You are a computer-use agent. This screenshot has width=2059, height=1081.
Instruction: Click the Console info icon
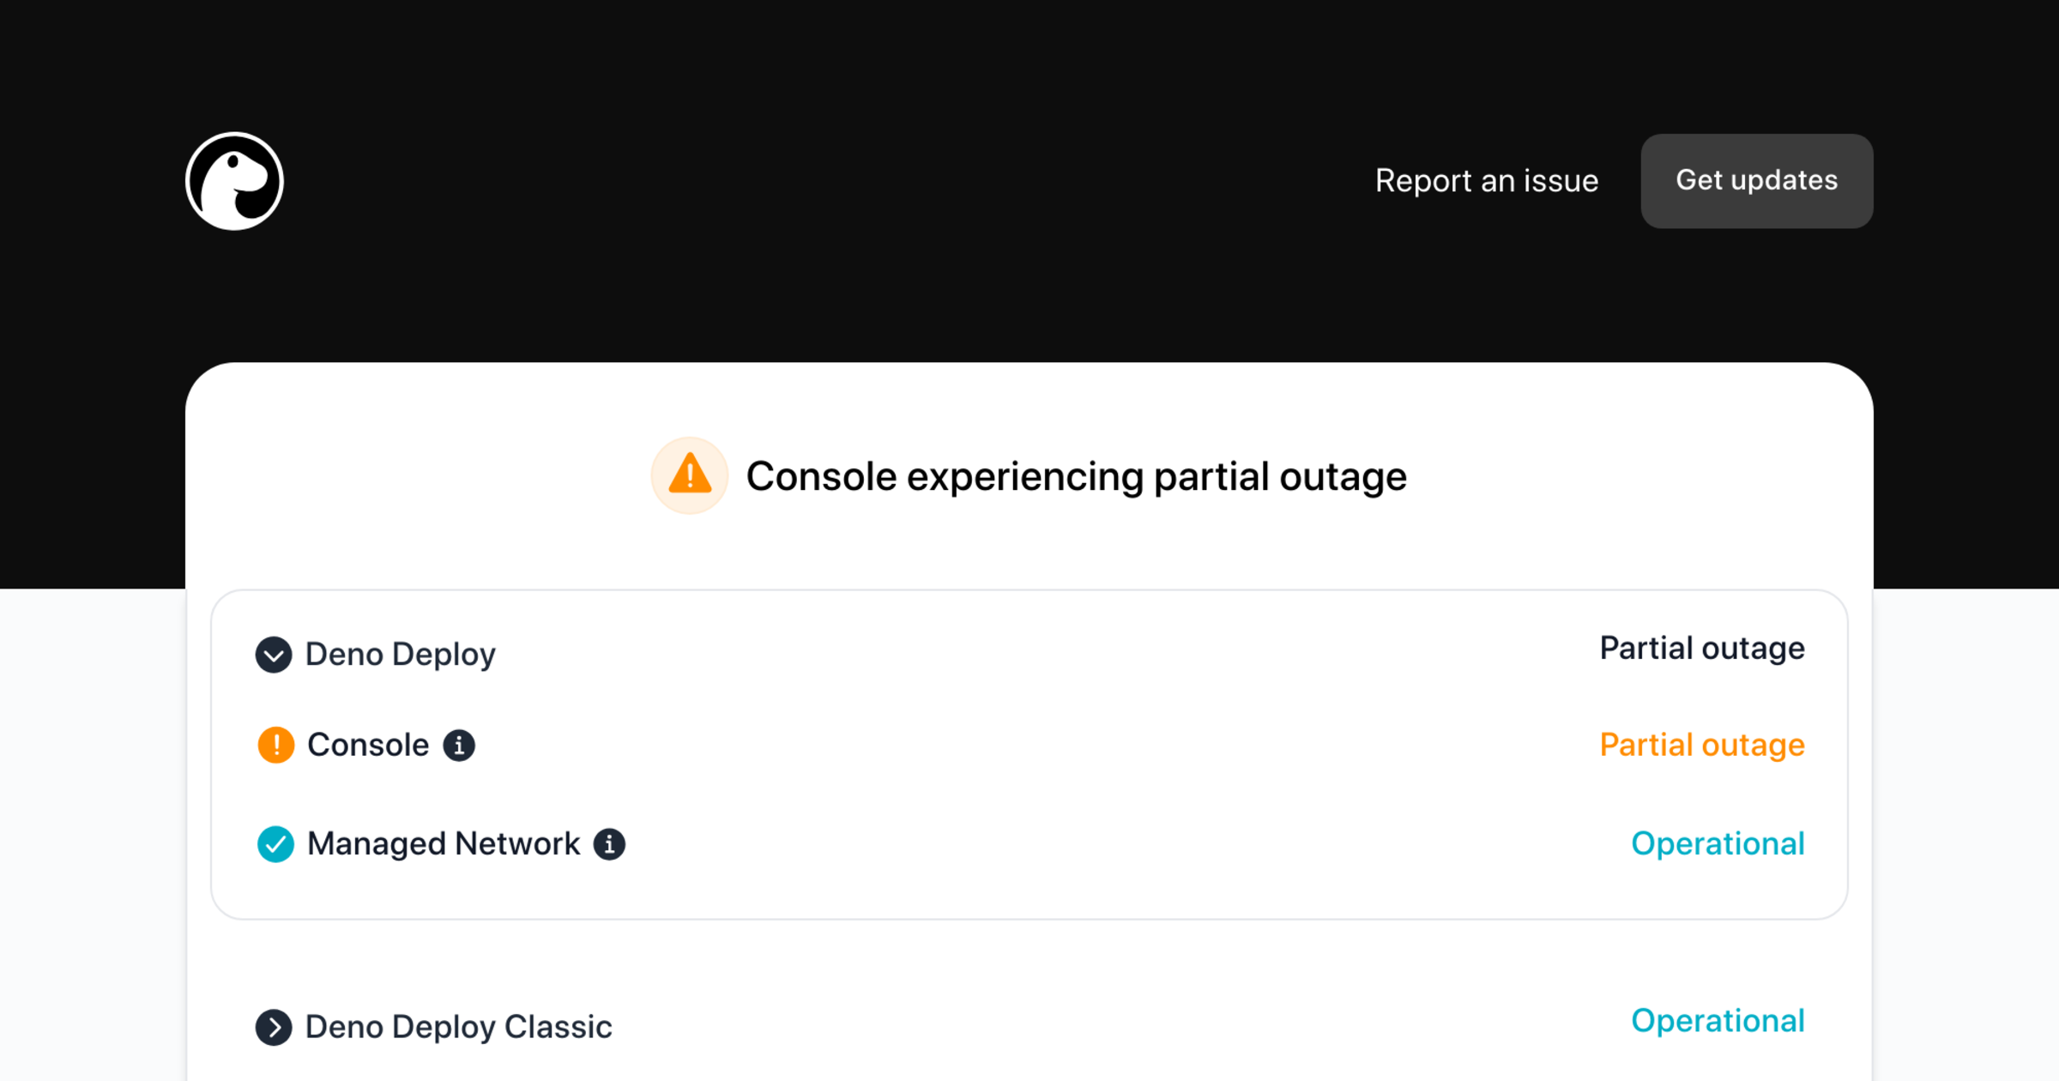click(459, 746)
